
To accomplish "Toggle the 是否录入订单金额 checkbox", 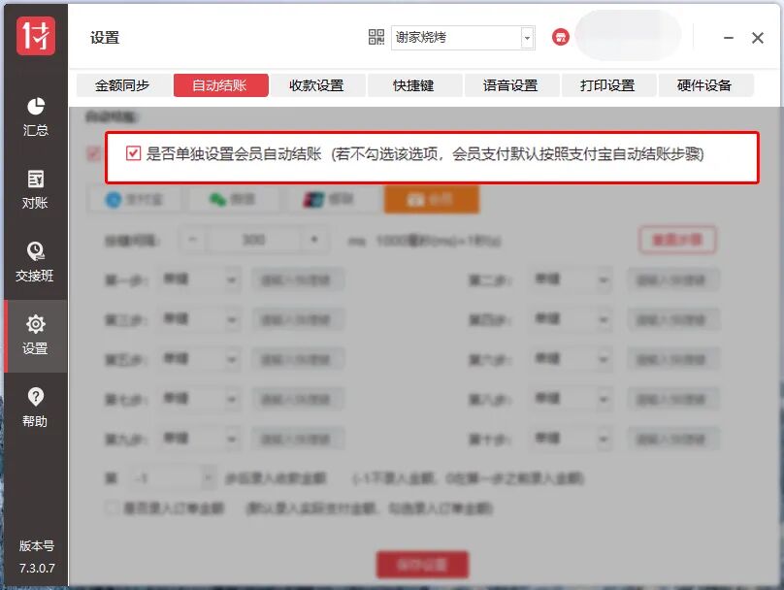I will 112,506.
